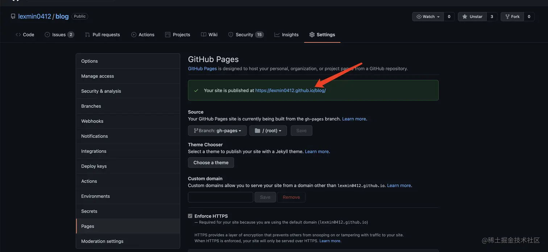
Task: Select Pages in settings sidebar
Action: tap(128, 226)
